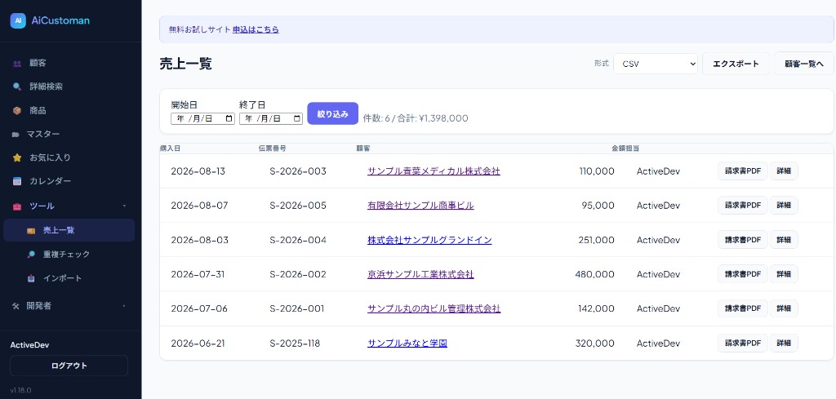Open 京浜サンプル工業株式会社 customer link
The height and width of the screenshot is (399, 836).
click(x=420, y=275)
